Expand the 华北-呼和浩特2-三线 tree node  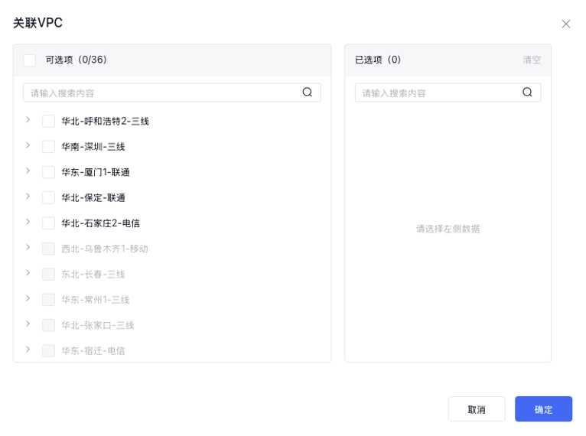(28, 120)
